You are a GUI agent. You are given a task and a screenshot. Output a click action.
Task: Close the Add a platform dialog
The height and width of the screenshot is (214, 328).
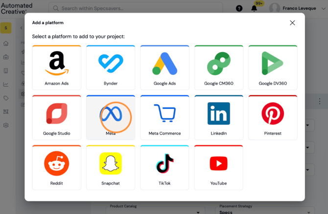[x=292, y=23]
